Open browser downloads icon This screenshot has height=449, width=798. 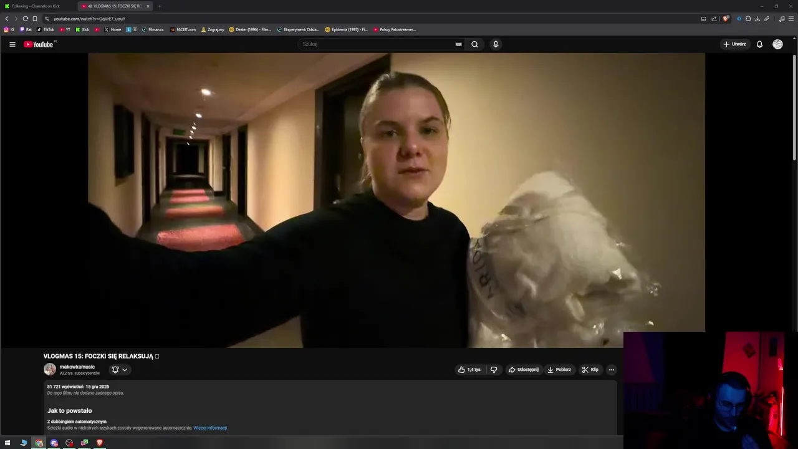click(757, 19)
